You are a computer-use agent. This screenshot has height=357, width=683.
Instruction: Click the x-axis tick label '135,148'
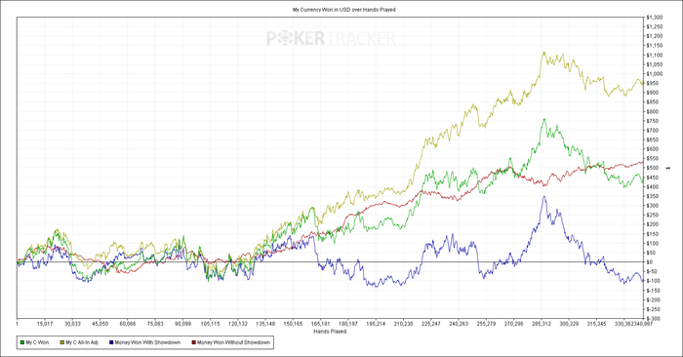[265, 324]
